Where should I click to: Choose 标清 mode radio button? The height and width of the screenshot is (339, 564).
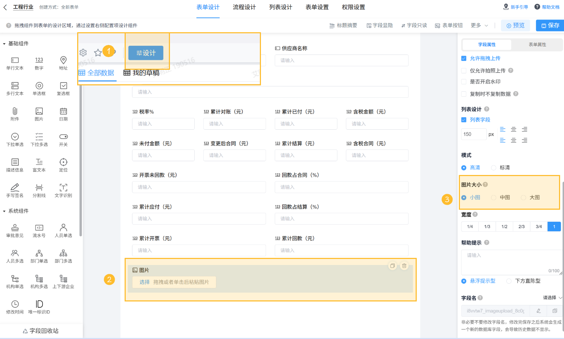[x=494, y=168]
